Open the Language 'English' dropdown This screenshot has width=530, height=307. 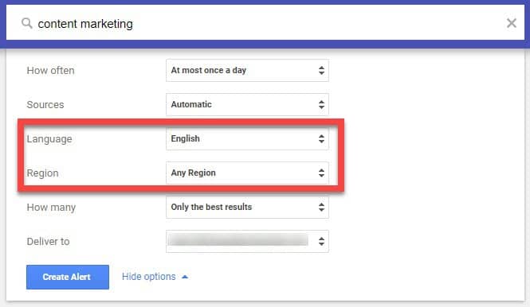point(247,138)
